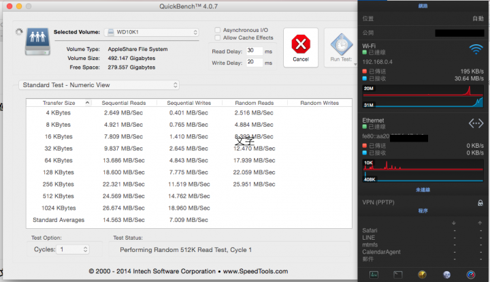Viewport: 490px width, 282px height.
Task: Enable Asynchronous I/O checkbox
Action: click(218, 30)
